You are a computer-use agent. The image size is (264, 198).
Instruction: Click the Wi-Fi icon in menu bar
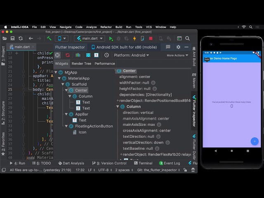tap(244, 27)
